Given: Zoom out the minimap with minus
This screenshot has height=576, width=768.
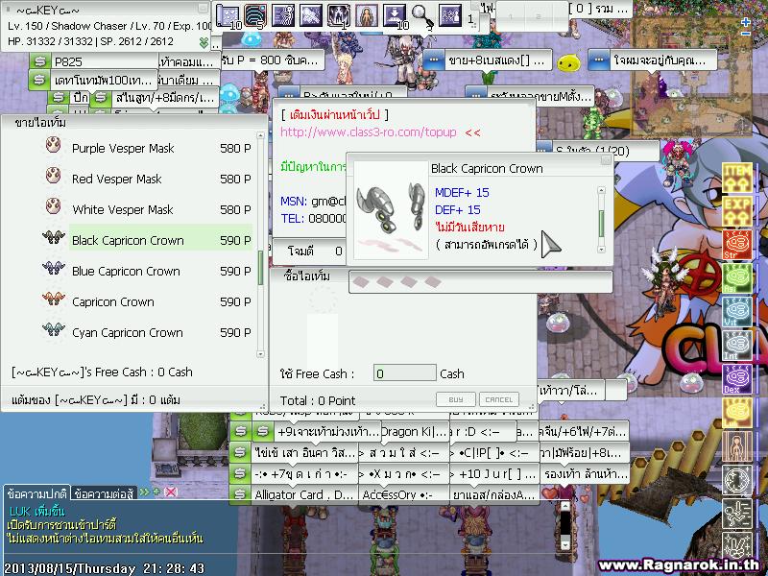Looking at the screenshot, I should pyautogui.click(x=746, y=34).
